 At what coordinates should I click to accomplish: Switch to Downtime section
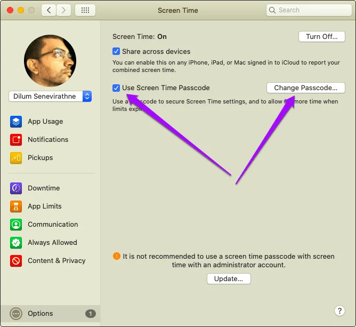44,188
